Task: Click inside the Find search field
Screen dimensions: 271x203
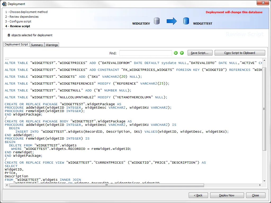Action: pos(145,53)
